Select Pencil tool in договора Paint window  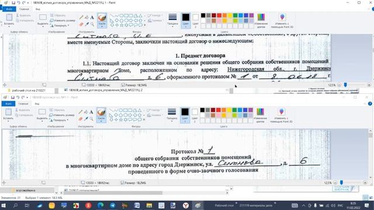(x=81, y=17)
